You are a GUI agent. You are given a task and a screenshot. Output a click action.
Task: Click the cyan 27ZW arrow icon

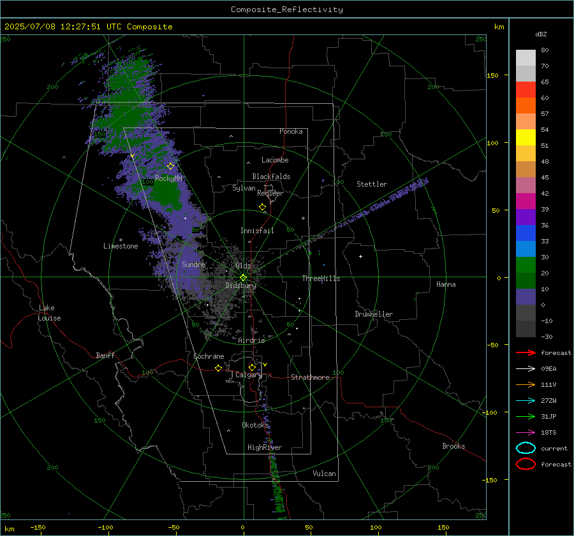[x=526, y=401]
